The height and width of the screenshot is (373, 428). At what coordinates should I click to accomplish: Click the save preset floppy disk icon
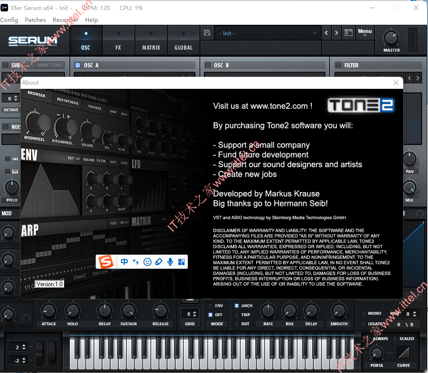tap(207, 33)
